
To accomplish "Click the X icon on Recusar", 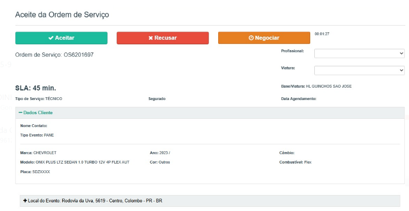I will point(151,38).
